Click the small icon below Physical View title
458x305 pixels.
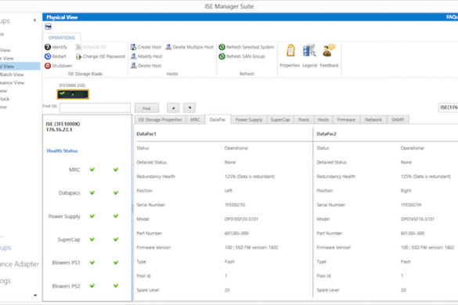point(49,27)
